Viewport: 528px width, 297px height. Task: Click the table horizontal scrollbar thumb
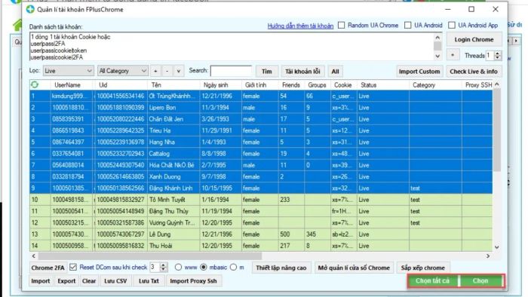click(150, 256)
